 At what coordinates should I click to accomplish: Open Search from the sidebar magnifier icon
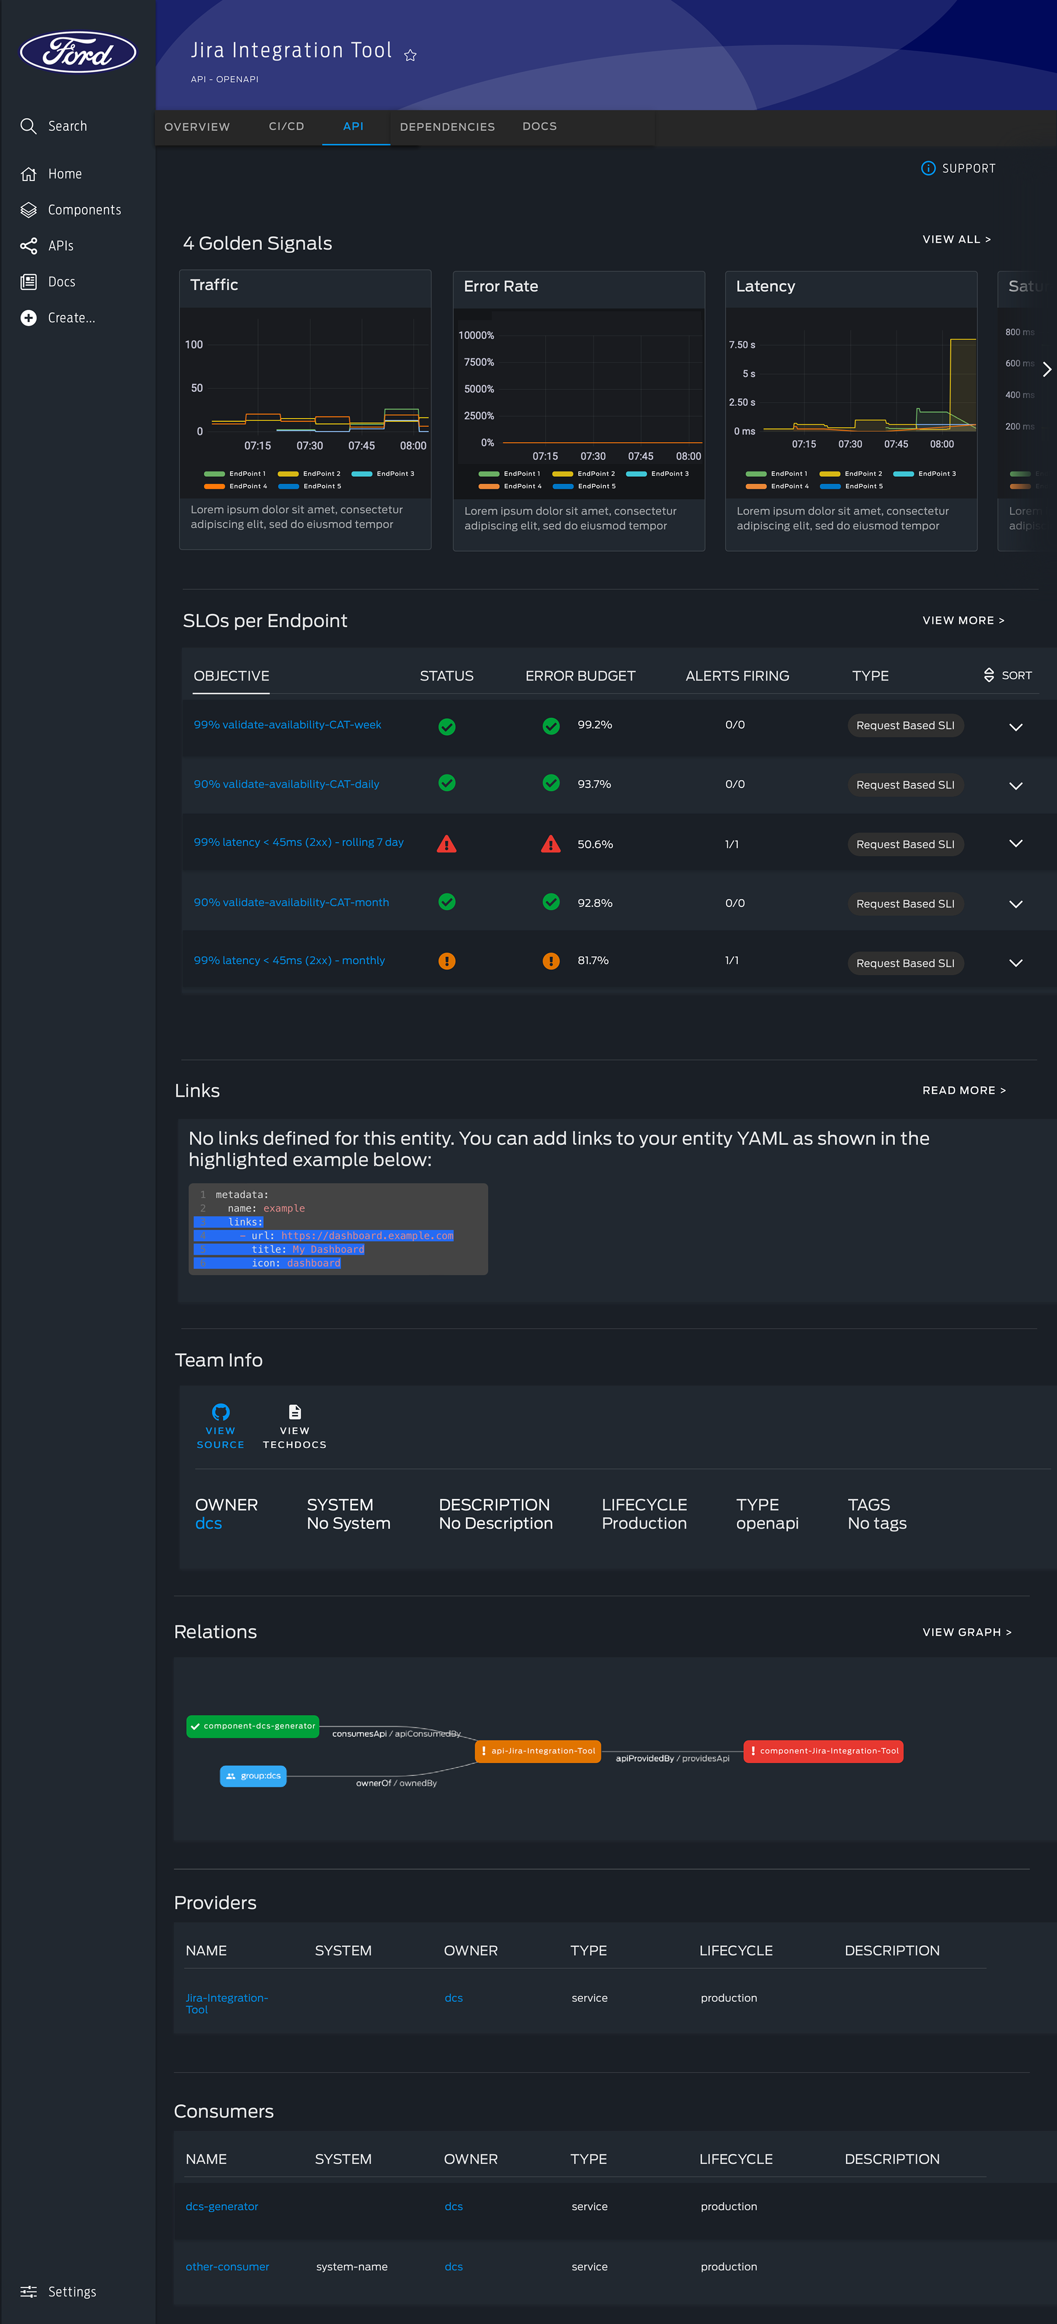click(x=29, y=126)
